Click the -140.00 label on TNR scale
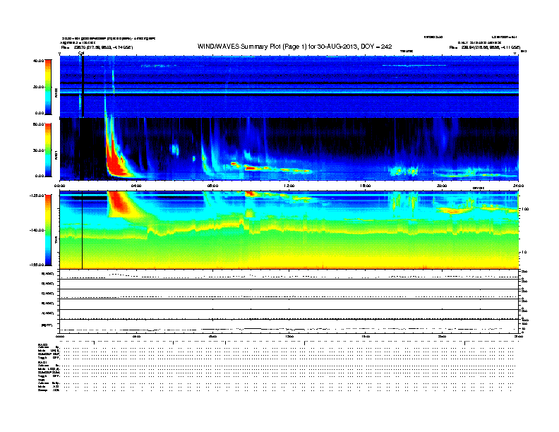This screenshot has height=432, width=559. [x=37, y=230]
